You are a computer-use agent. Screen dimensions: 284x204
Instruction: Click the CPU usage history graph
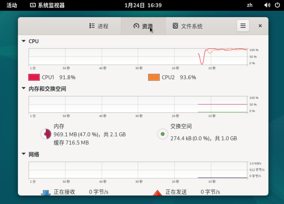click(138, 57)
